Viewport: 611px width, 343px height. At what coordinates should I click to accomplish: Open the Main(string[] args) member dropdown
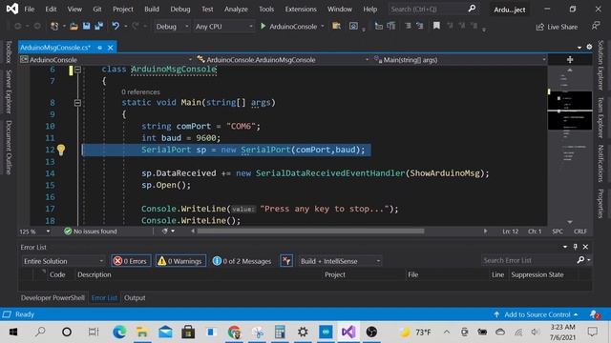(459, 59)
